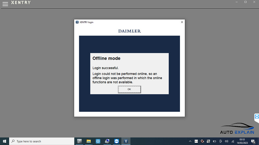Open the volume speaker control
This screenshot has height=145, width=259.
pyautogui.click(x=226, y=141)
